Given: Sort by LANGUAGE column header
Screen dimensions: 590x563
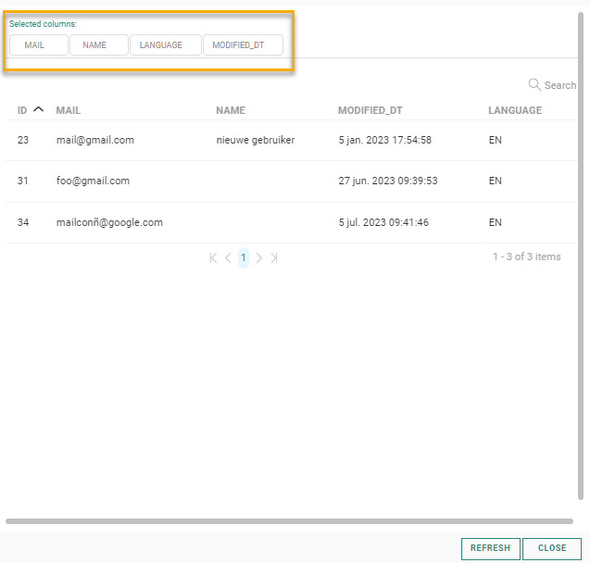Looking at the screenshot, I should pos(515,110).
